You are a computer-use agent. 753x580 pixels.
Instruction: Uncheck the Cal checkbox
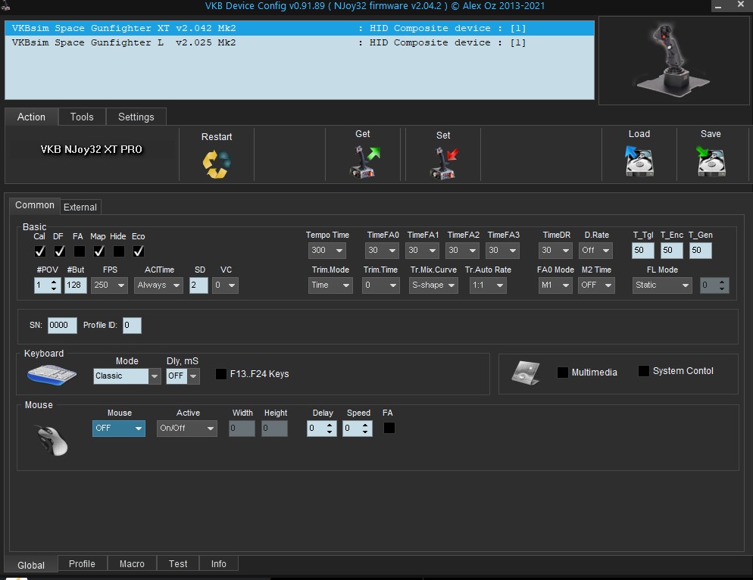[x=40, y=251]
